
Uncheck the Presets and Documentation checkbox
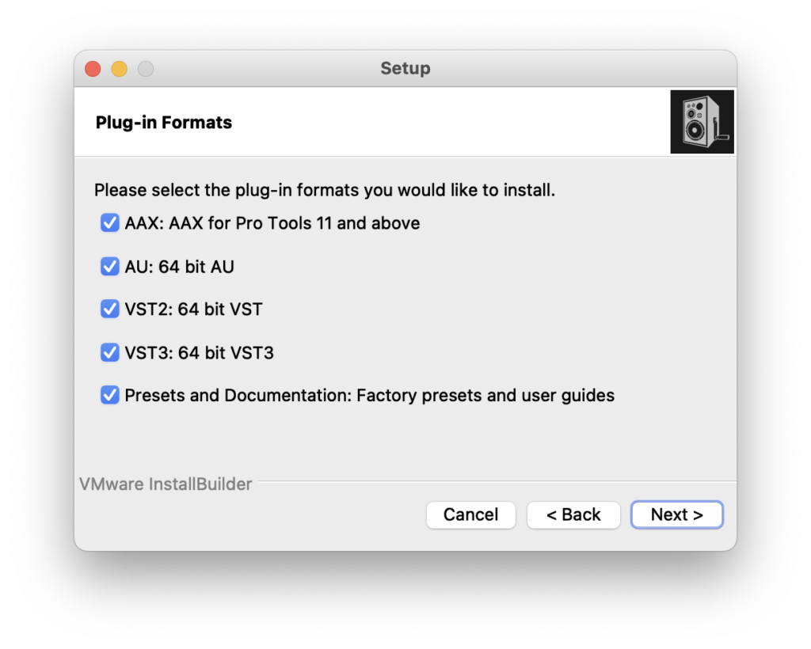pos(110,394)
